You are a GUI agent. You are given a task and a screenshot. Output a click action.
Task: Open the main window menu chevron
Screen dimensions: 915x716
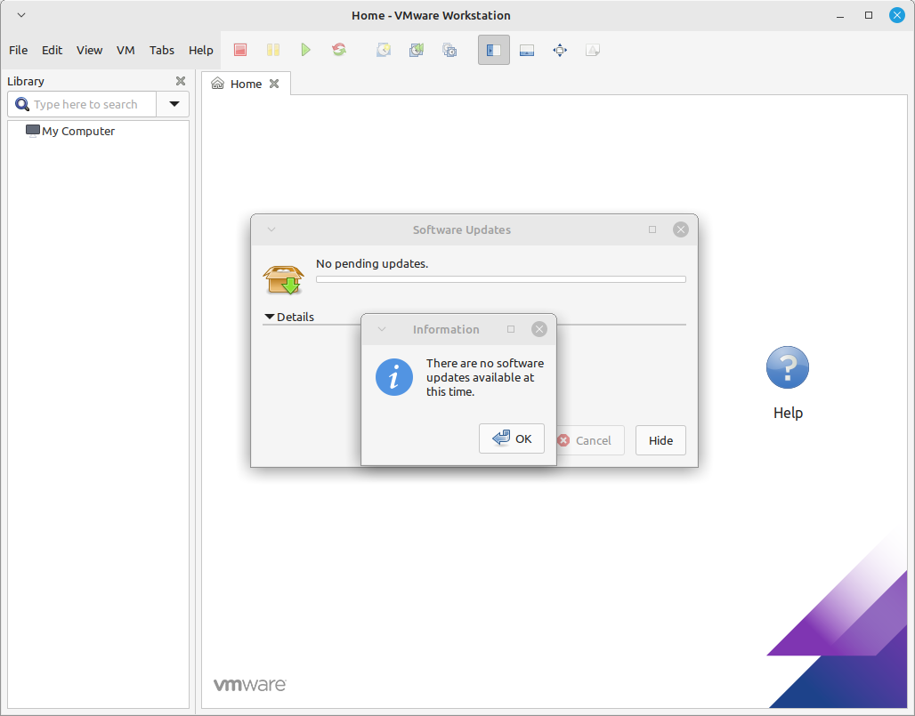click(21, 15)
